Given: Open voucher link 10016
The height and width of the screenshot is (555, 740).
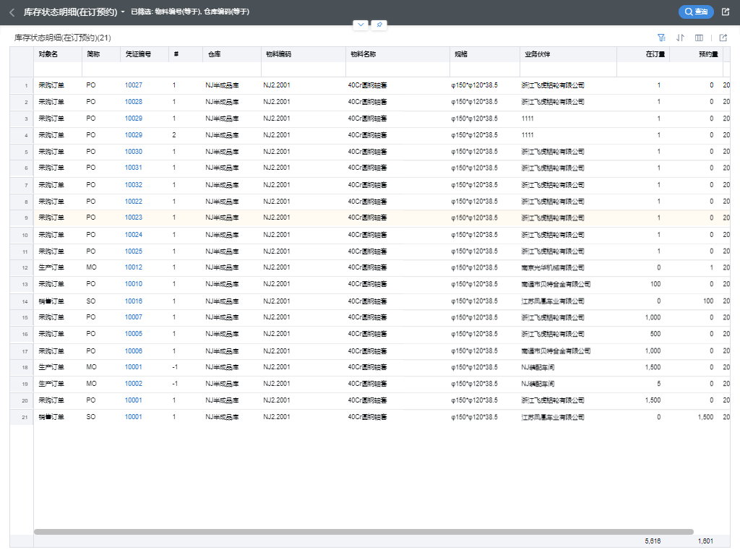Looking at the screenshot, I should [x=134, y=301].
